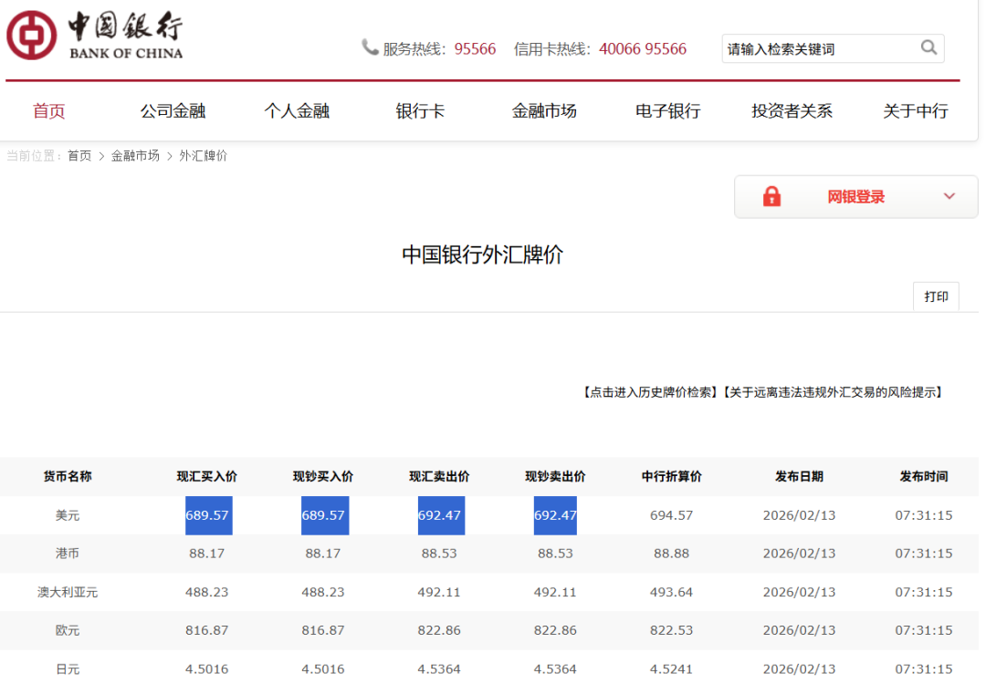Open the 公司金融 menu
This screenshot has height=684, width=986.
(173, 111)
